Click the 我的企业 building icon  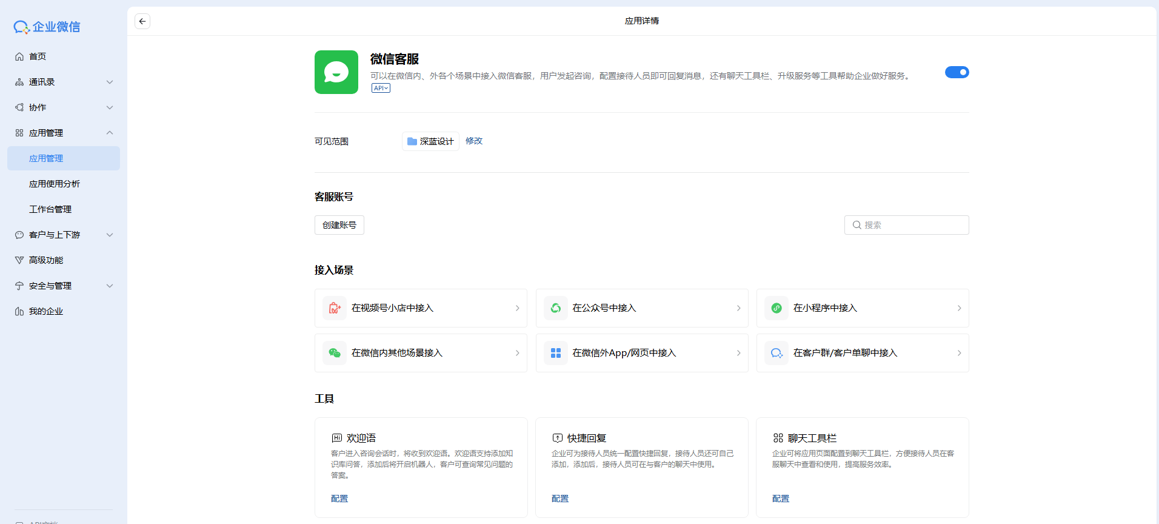coord(19,311)
